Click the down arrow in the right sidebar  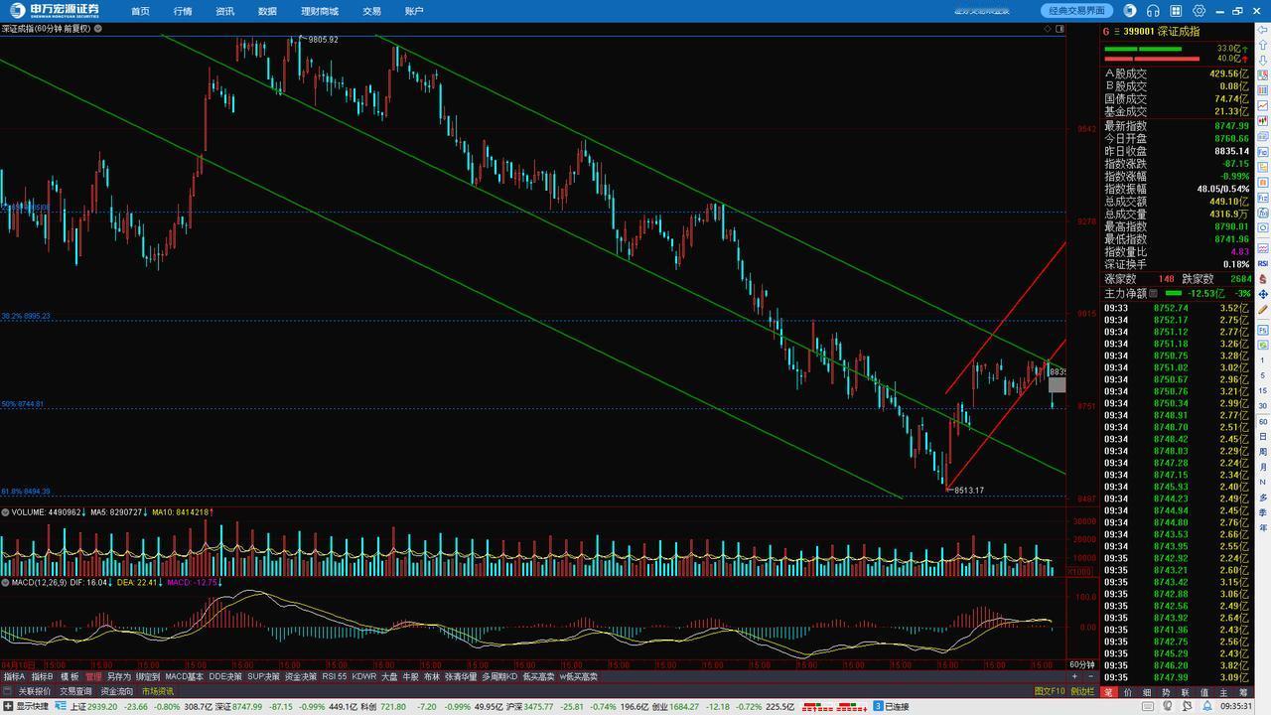[x=1263, y=61]
